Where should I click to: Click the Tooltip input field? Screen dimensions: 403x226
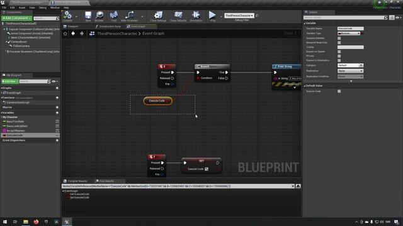click(350, 47)
